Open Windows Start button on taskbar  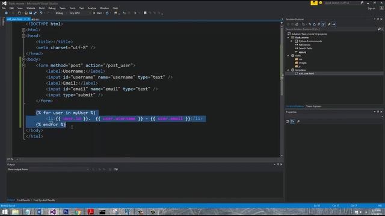pyautogui.click(x=4, y=212)
